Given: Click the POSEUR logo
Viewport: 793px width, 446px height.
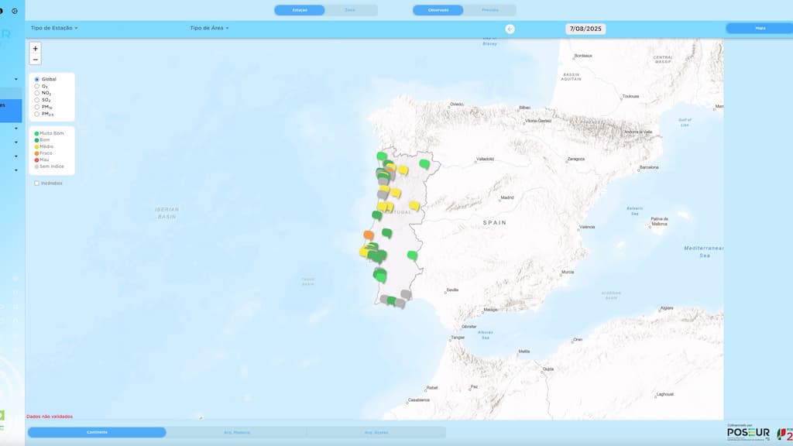Looking at the screenshot, I should pyautogui.click(x=748, y=432).
